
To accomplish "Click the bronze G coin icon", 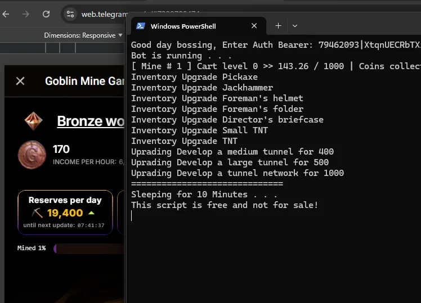I will point(32,155).
